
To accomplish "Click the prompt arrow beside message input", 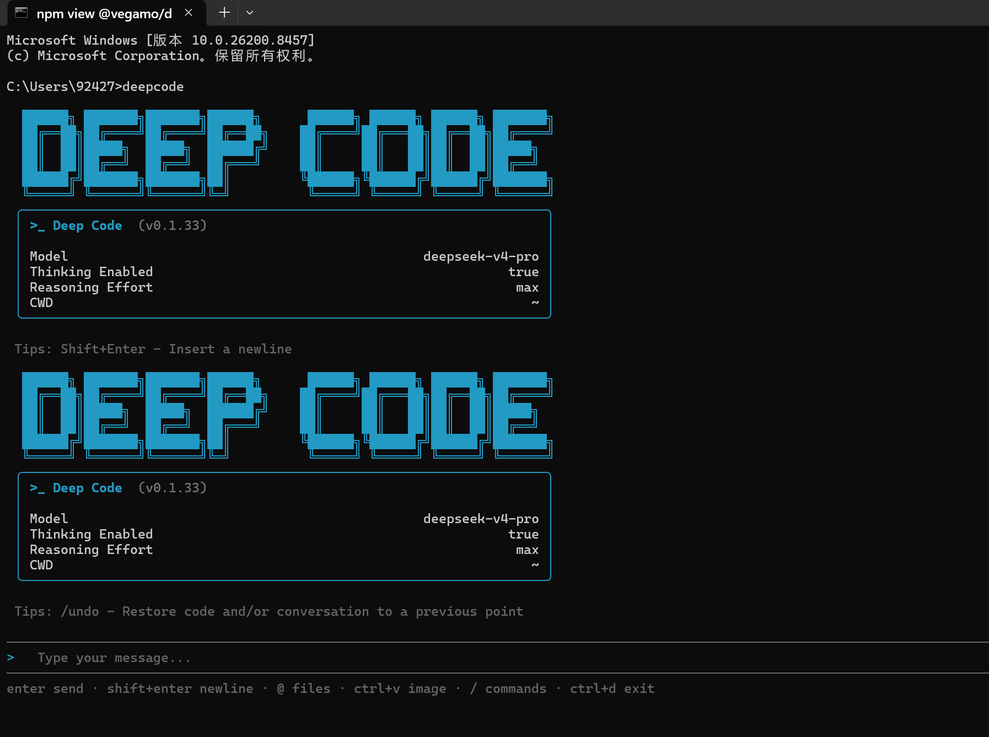I will coord(10,658).
